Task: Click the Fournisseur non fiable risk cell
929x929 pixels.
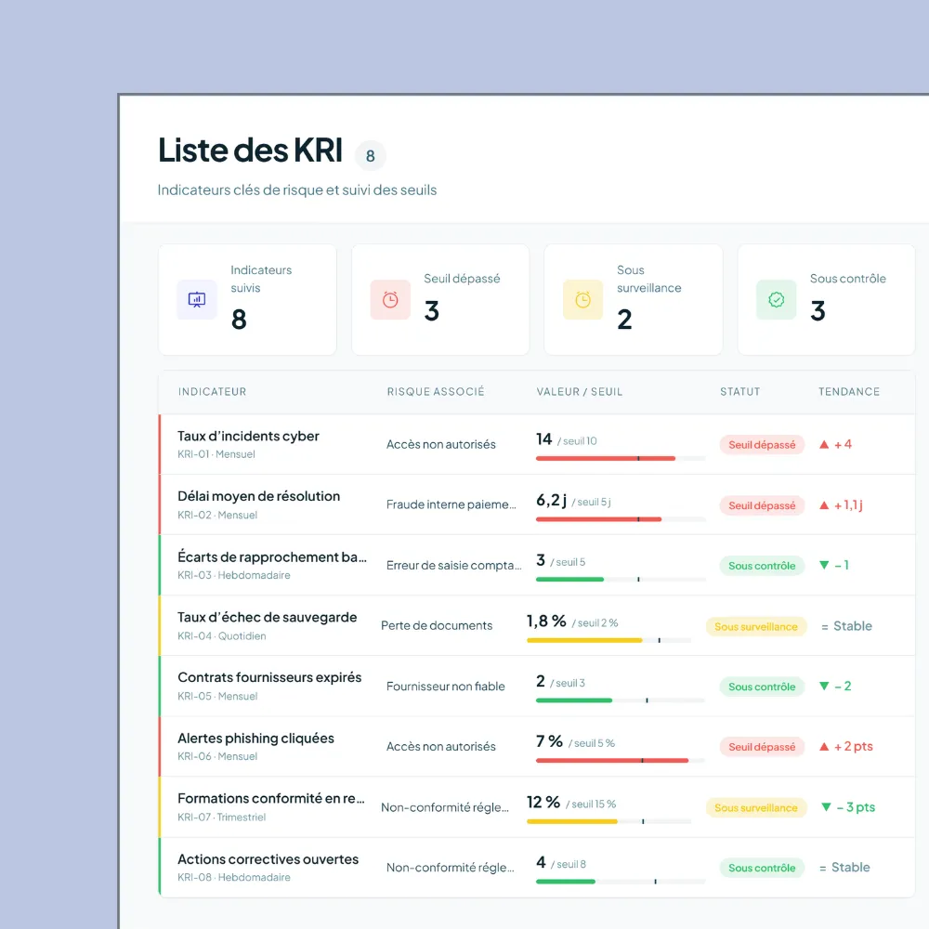Action: [x=446, y=687]
